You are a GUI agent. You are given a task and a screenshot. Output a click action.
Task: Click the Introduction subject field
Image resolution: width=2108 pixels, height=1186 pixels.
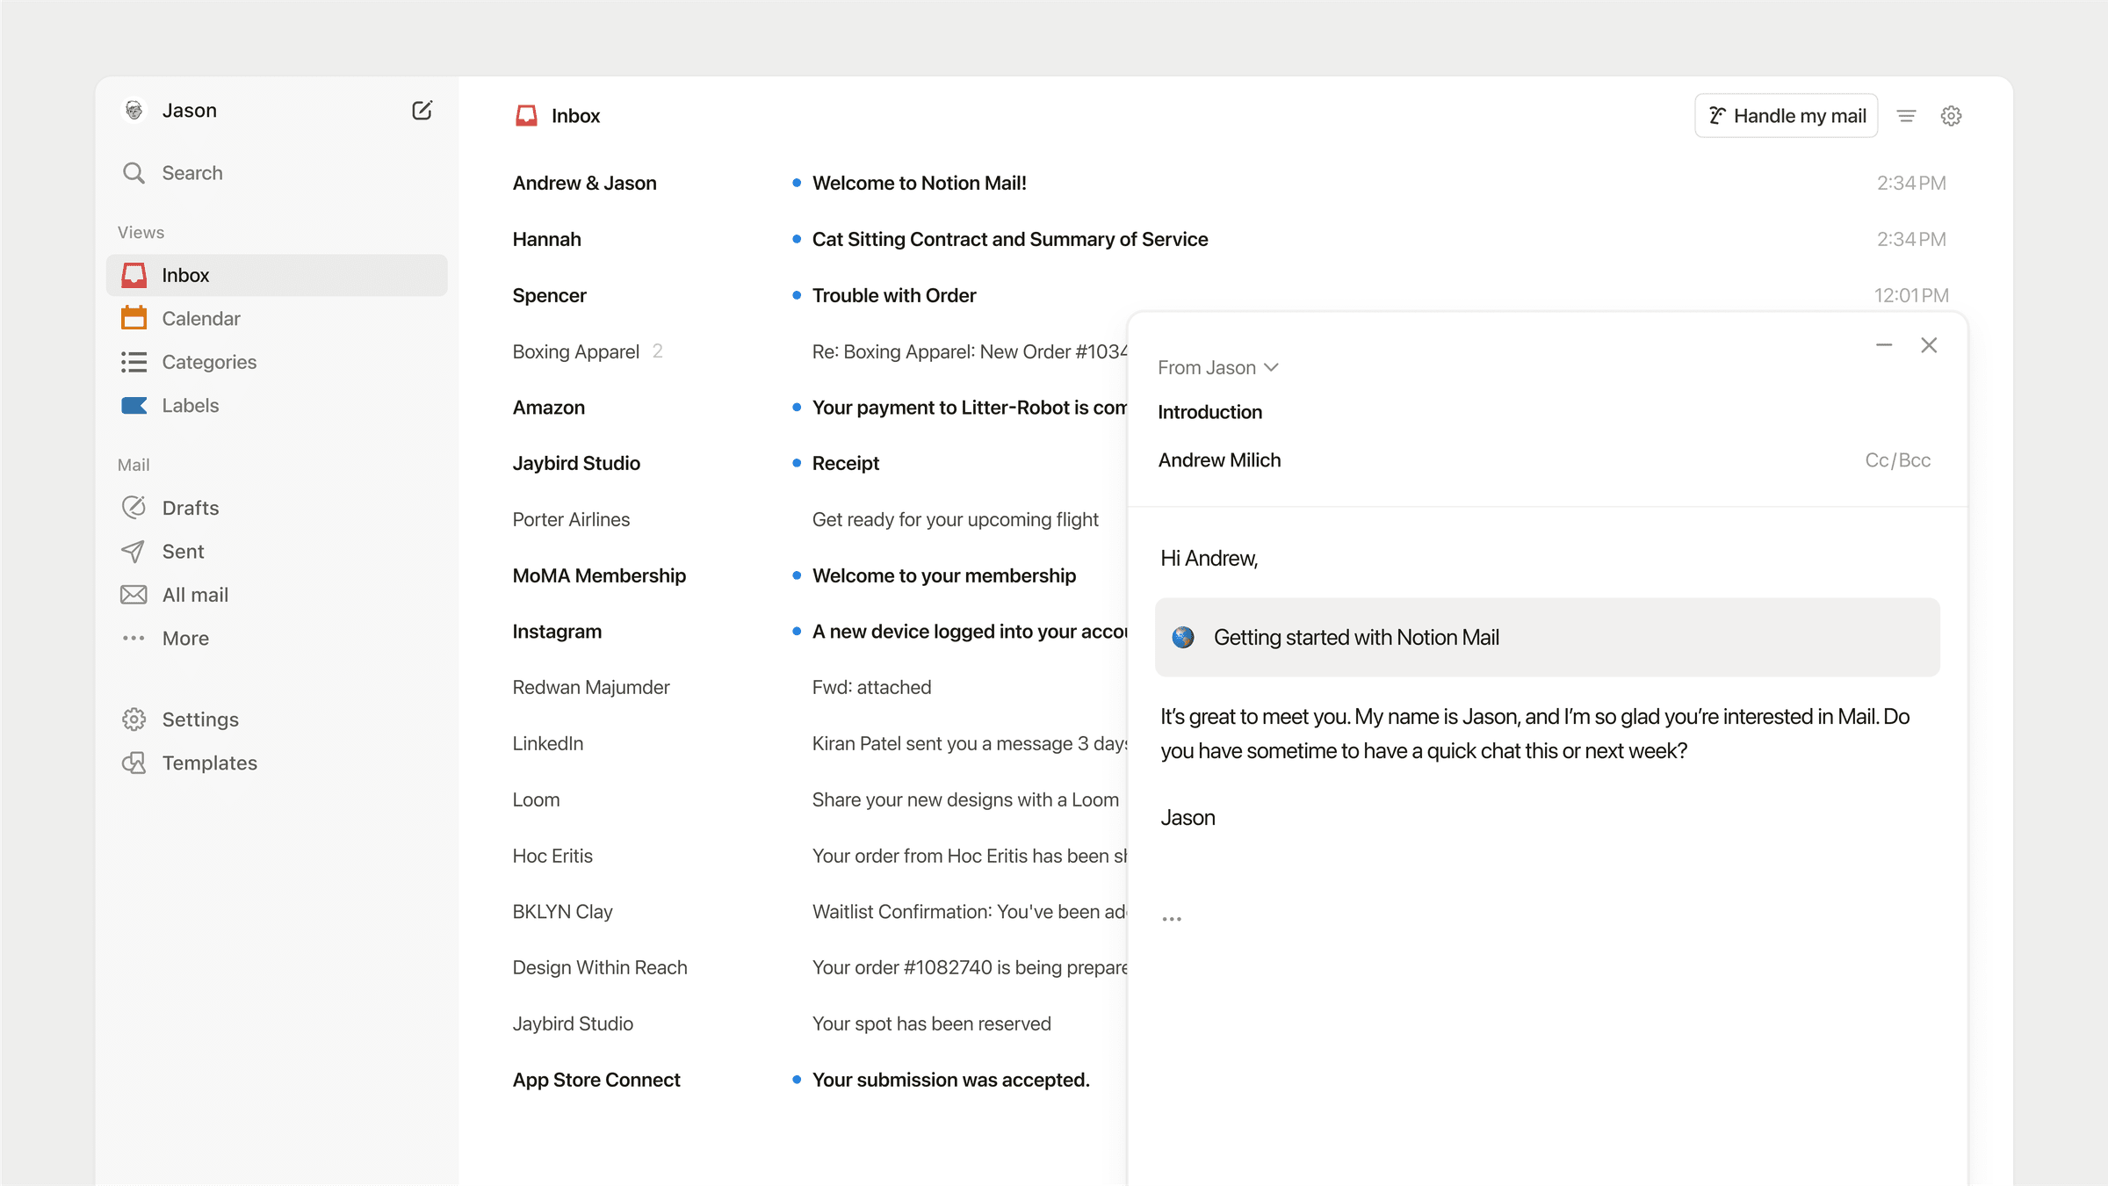tap(1209, 412)
